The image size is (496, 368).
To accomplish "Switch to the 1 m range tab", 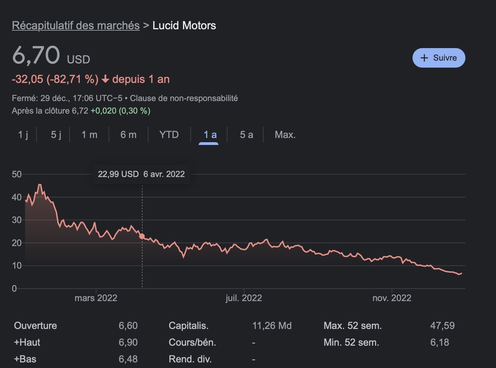I will coord(89,135).
